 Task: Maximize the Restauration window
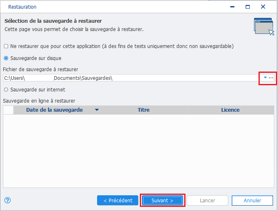coord(248,7)
